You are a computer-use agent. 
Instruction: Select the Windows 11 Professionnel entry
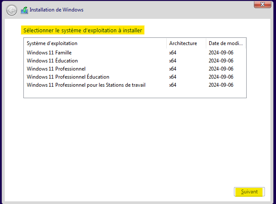[x=56, y=69]
